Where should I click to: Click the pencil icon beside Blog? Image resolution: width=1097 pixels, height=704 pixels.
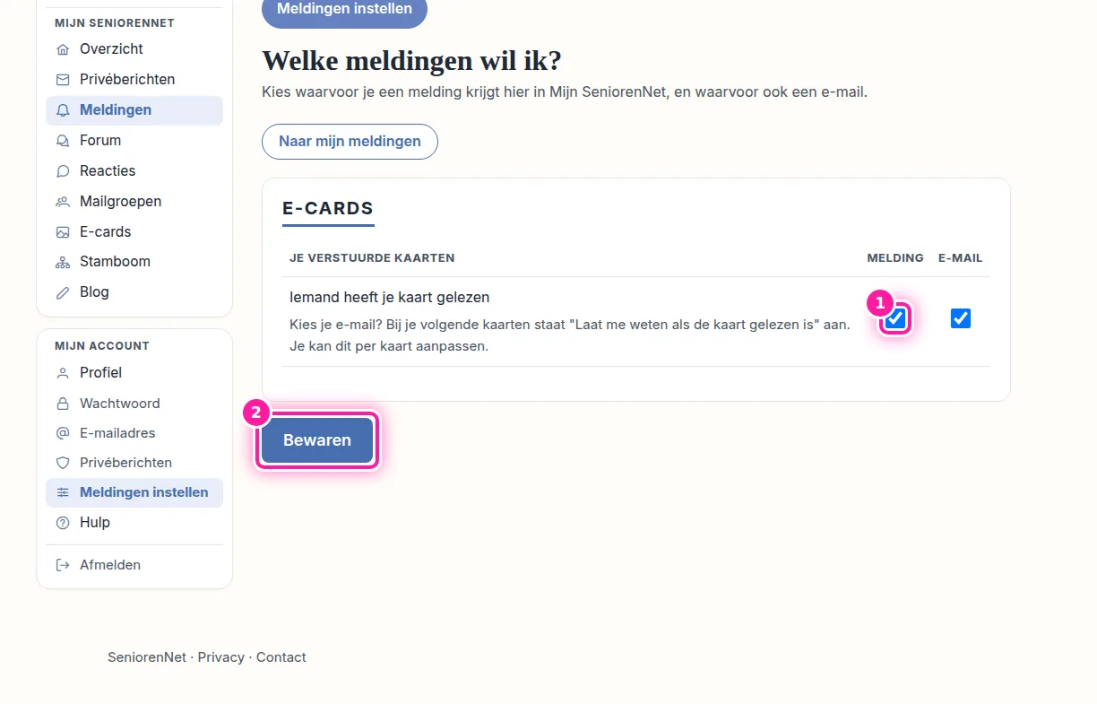tap(63, 292)
